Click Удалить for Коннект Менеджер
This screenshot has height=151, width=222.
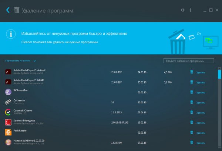coord(201,123)
